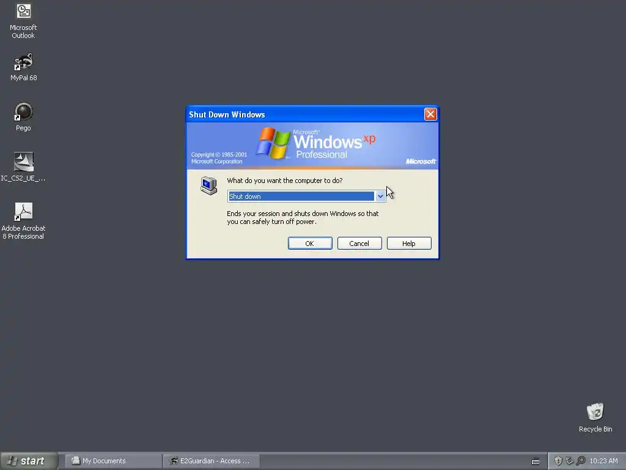Select the Pego desktop shortcut
626x470 pixels.
pyautogui.click(x=23, y=117)
